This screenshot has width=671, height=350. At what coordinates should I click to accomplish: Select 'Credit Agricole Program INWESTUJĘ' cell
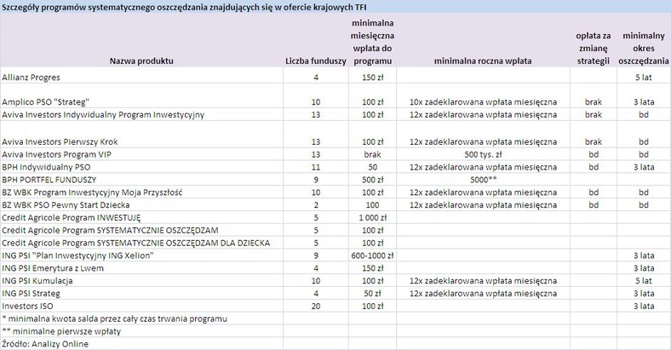[71, 217]
